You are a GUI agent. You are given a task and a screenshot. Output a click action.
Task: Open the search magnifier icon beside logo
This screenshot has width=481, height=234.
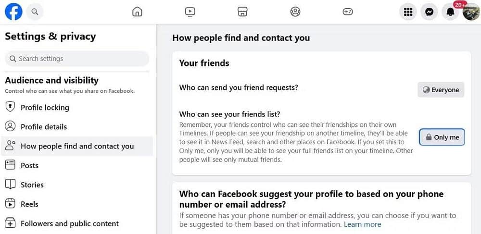tap(35, 12)
